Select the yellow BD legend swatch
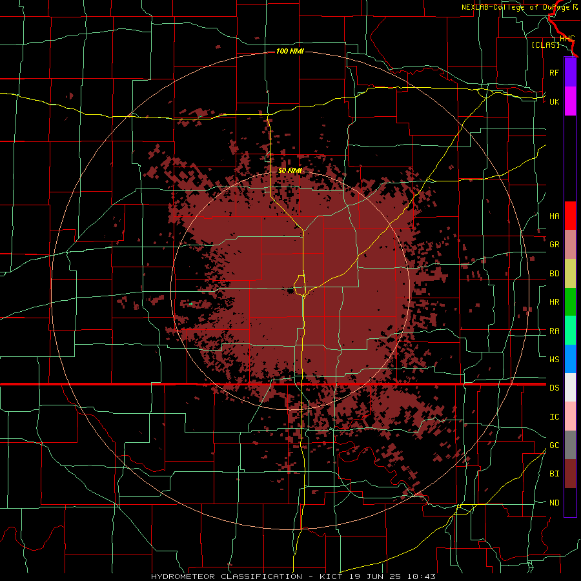 [570, 274]
